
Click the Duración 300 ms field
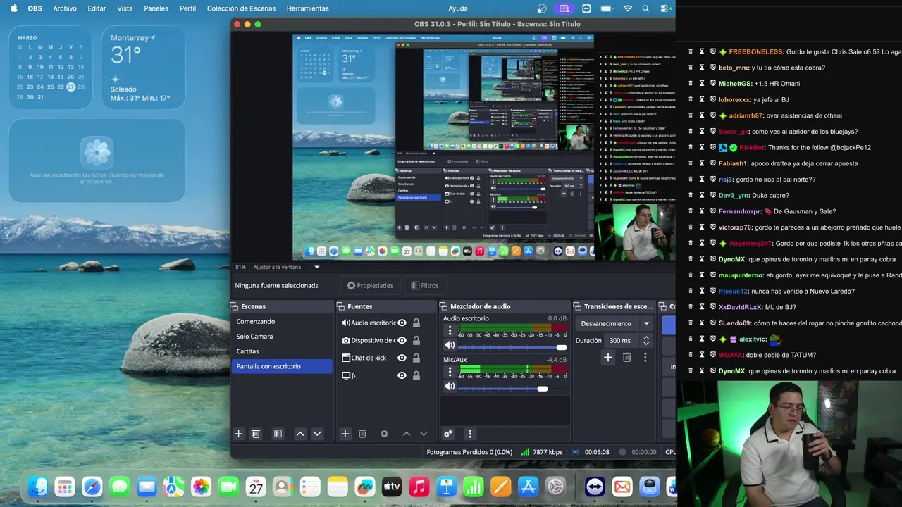coord(623,340)
